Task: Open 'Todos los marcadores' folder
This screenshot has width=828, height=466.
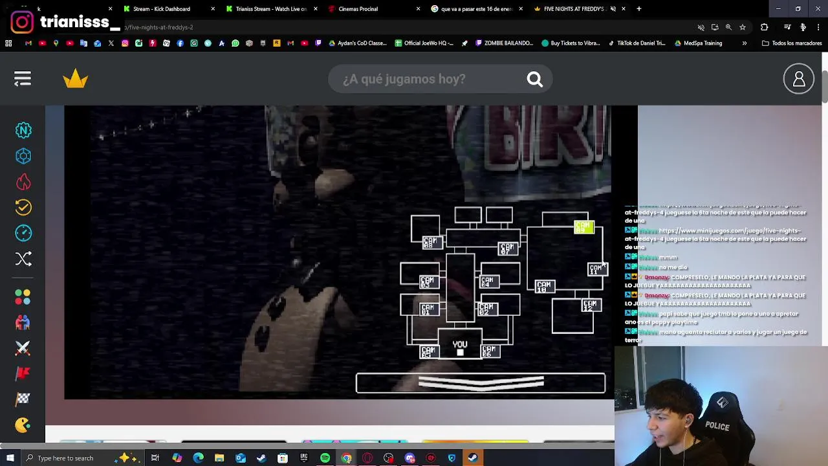Action: click(791, 43)
